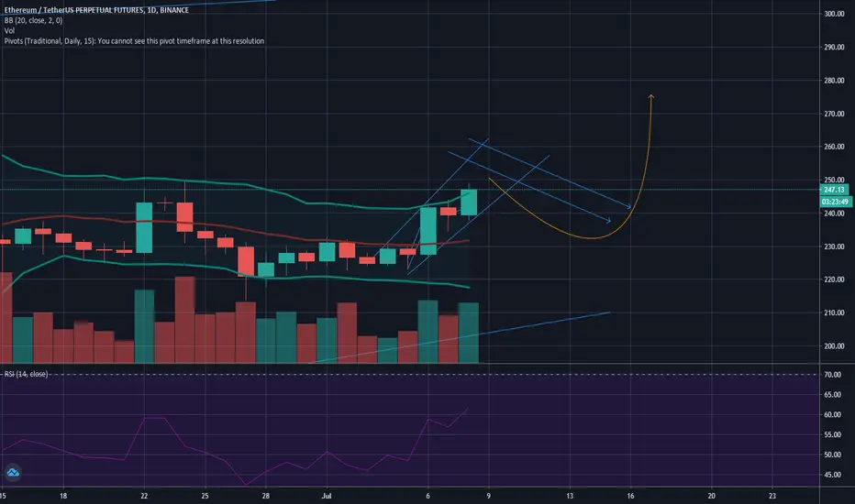This screenshot has width=855, height=504.
Task: Select the latest green candle at the 247 price line
Action: coord(469,203)
